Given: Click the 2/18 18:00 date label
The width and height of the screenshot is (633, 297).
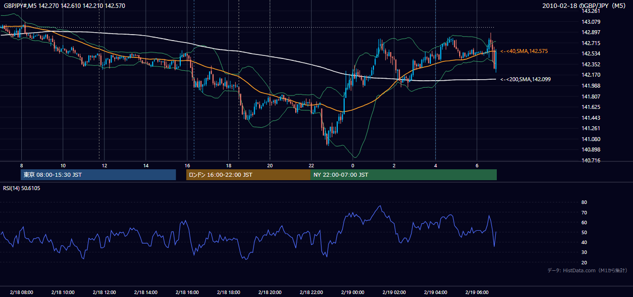Looking at the screenshot, I should pos(228,292).
